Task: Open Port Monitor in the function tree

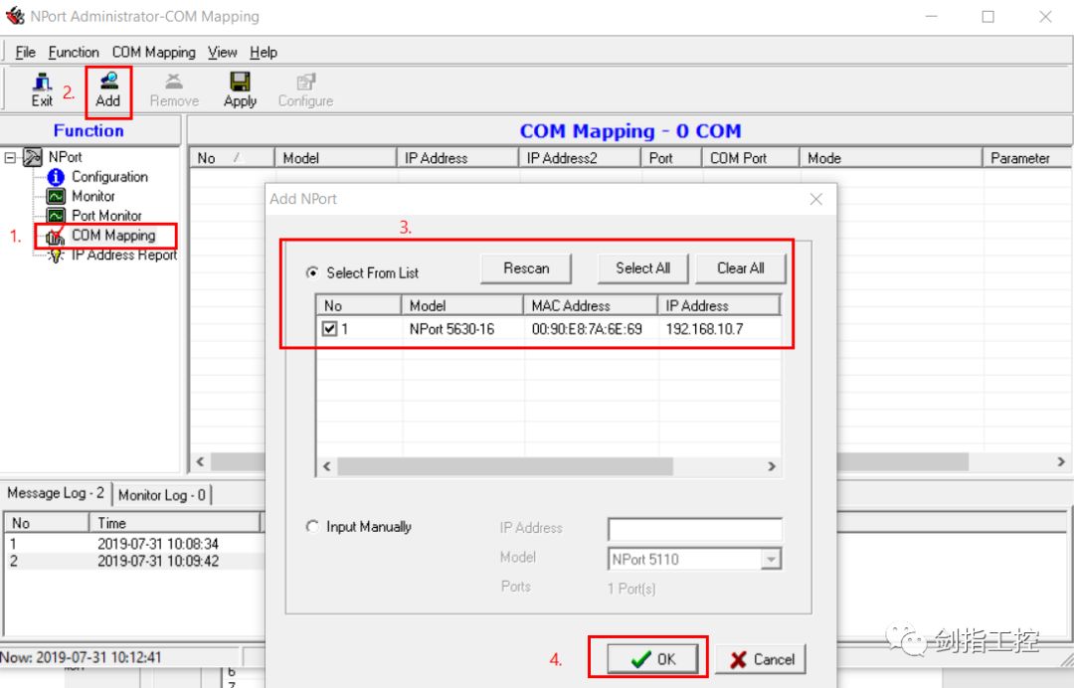Action: [x=106, y=216]
